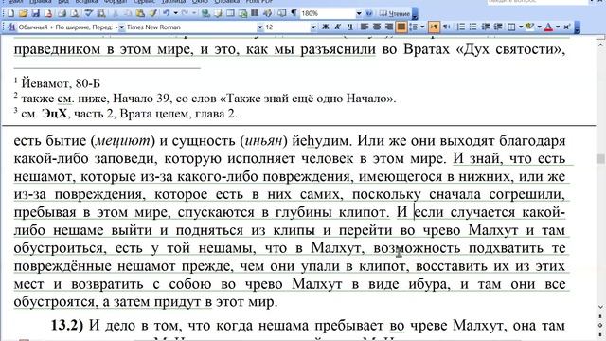Image resolution: width=606 pixels, height=341 pixels.
Task: Click the 180% zoom field
Action: (x=328, y=13)
